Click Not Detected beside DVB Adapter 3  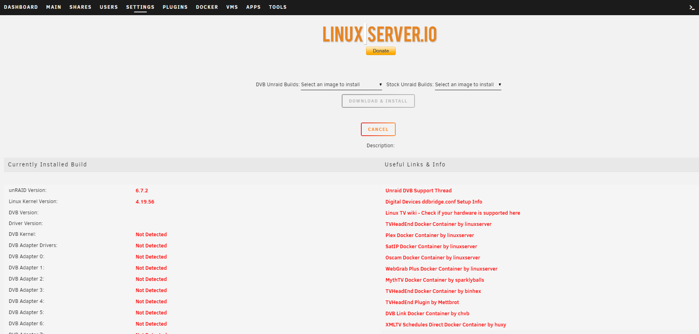151,291
